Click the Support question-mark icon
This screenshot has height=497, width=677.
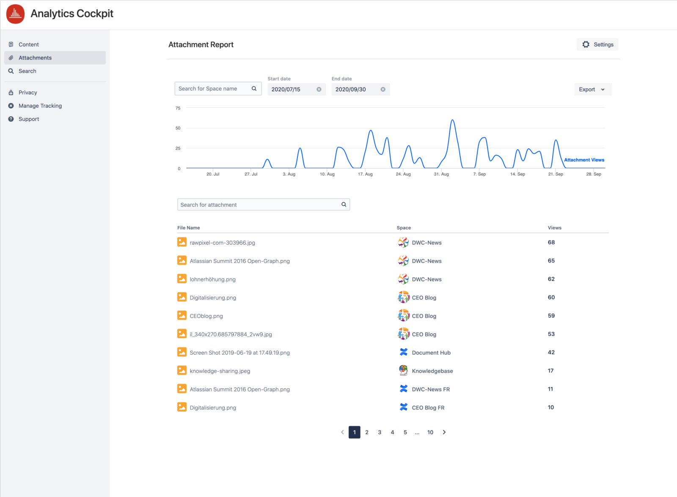point(11,119)
